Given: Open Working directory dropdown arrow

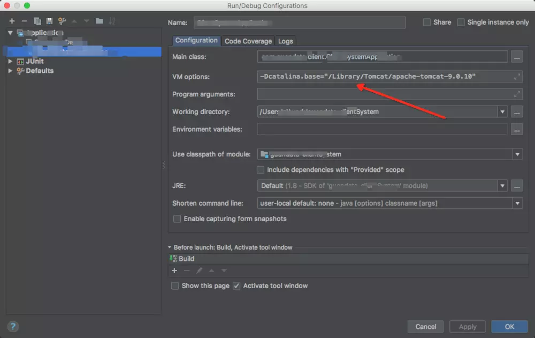Looking at the screenshot, I should click(x=502, y=112).
